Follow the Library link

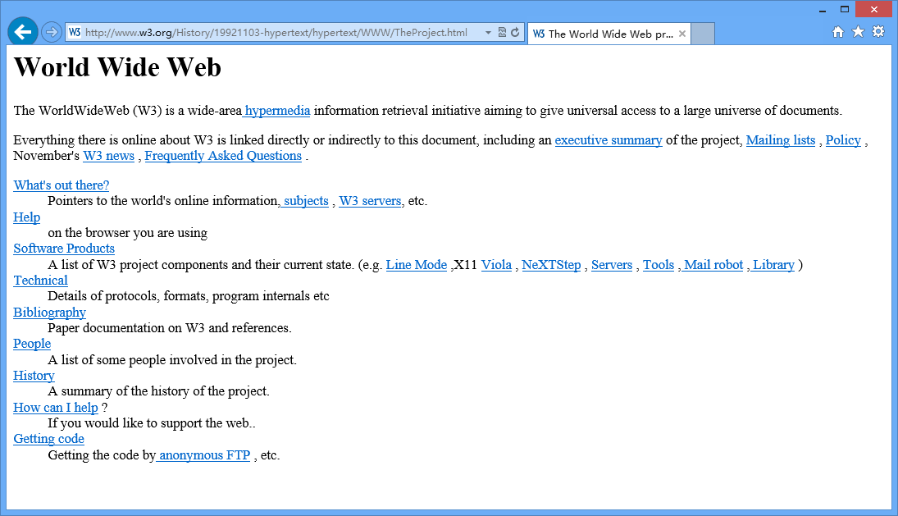tap(773, 265)
